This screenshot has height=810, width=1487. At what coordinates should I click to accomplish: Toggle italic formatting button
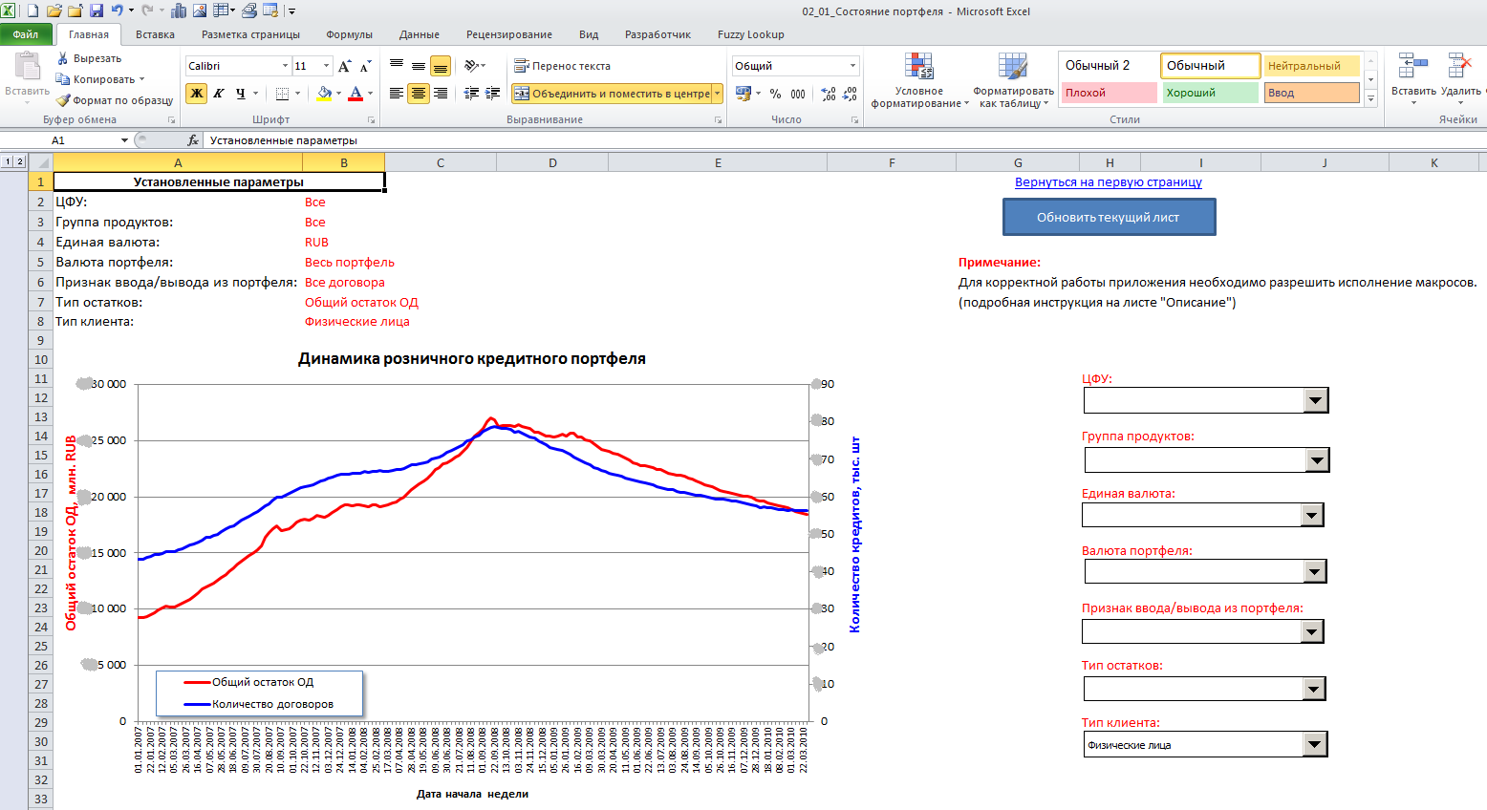[x=219, y=94]
